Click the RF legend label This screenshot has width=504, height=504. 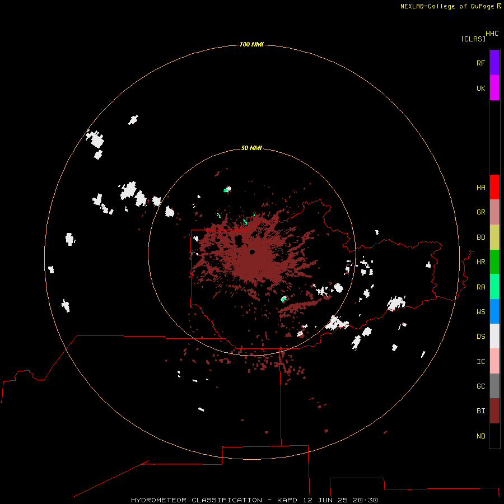tap(480, 63)
